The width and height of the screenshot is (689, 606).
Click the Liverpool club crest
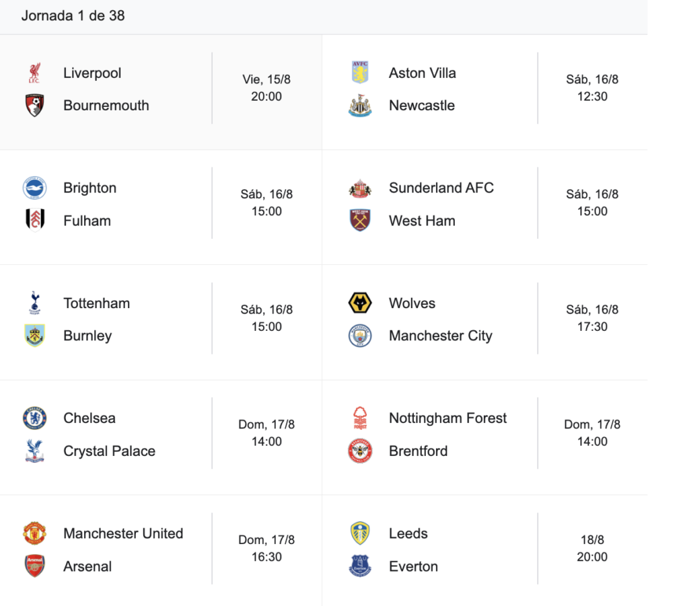[35, 73]
